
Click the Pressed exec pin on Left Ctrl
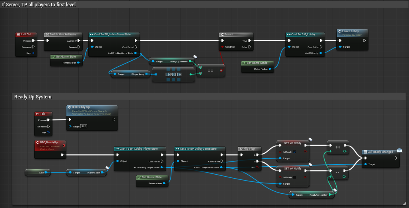pos(33,40)
